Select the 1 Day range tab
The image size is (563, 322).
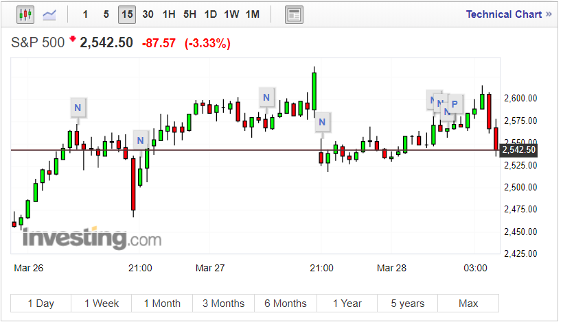pyautogui.click(x=41, y=304)
